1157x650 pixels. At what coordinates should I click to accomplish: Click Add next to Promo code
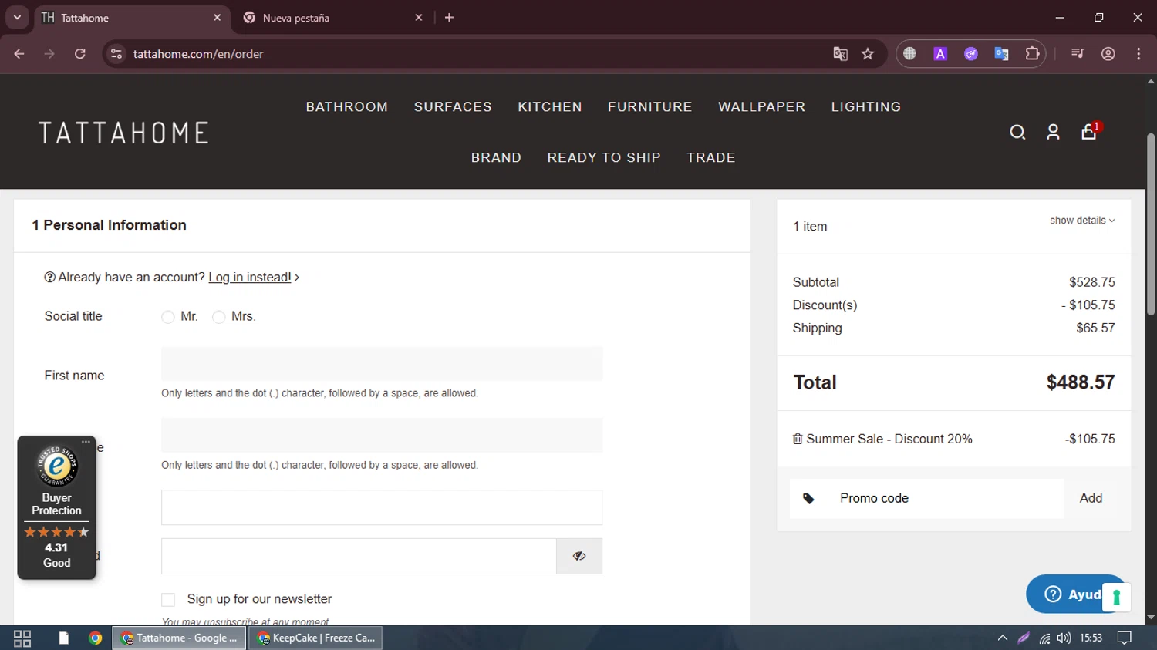tap(1091, 499)
